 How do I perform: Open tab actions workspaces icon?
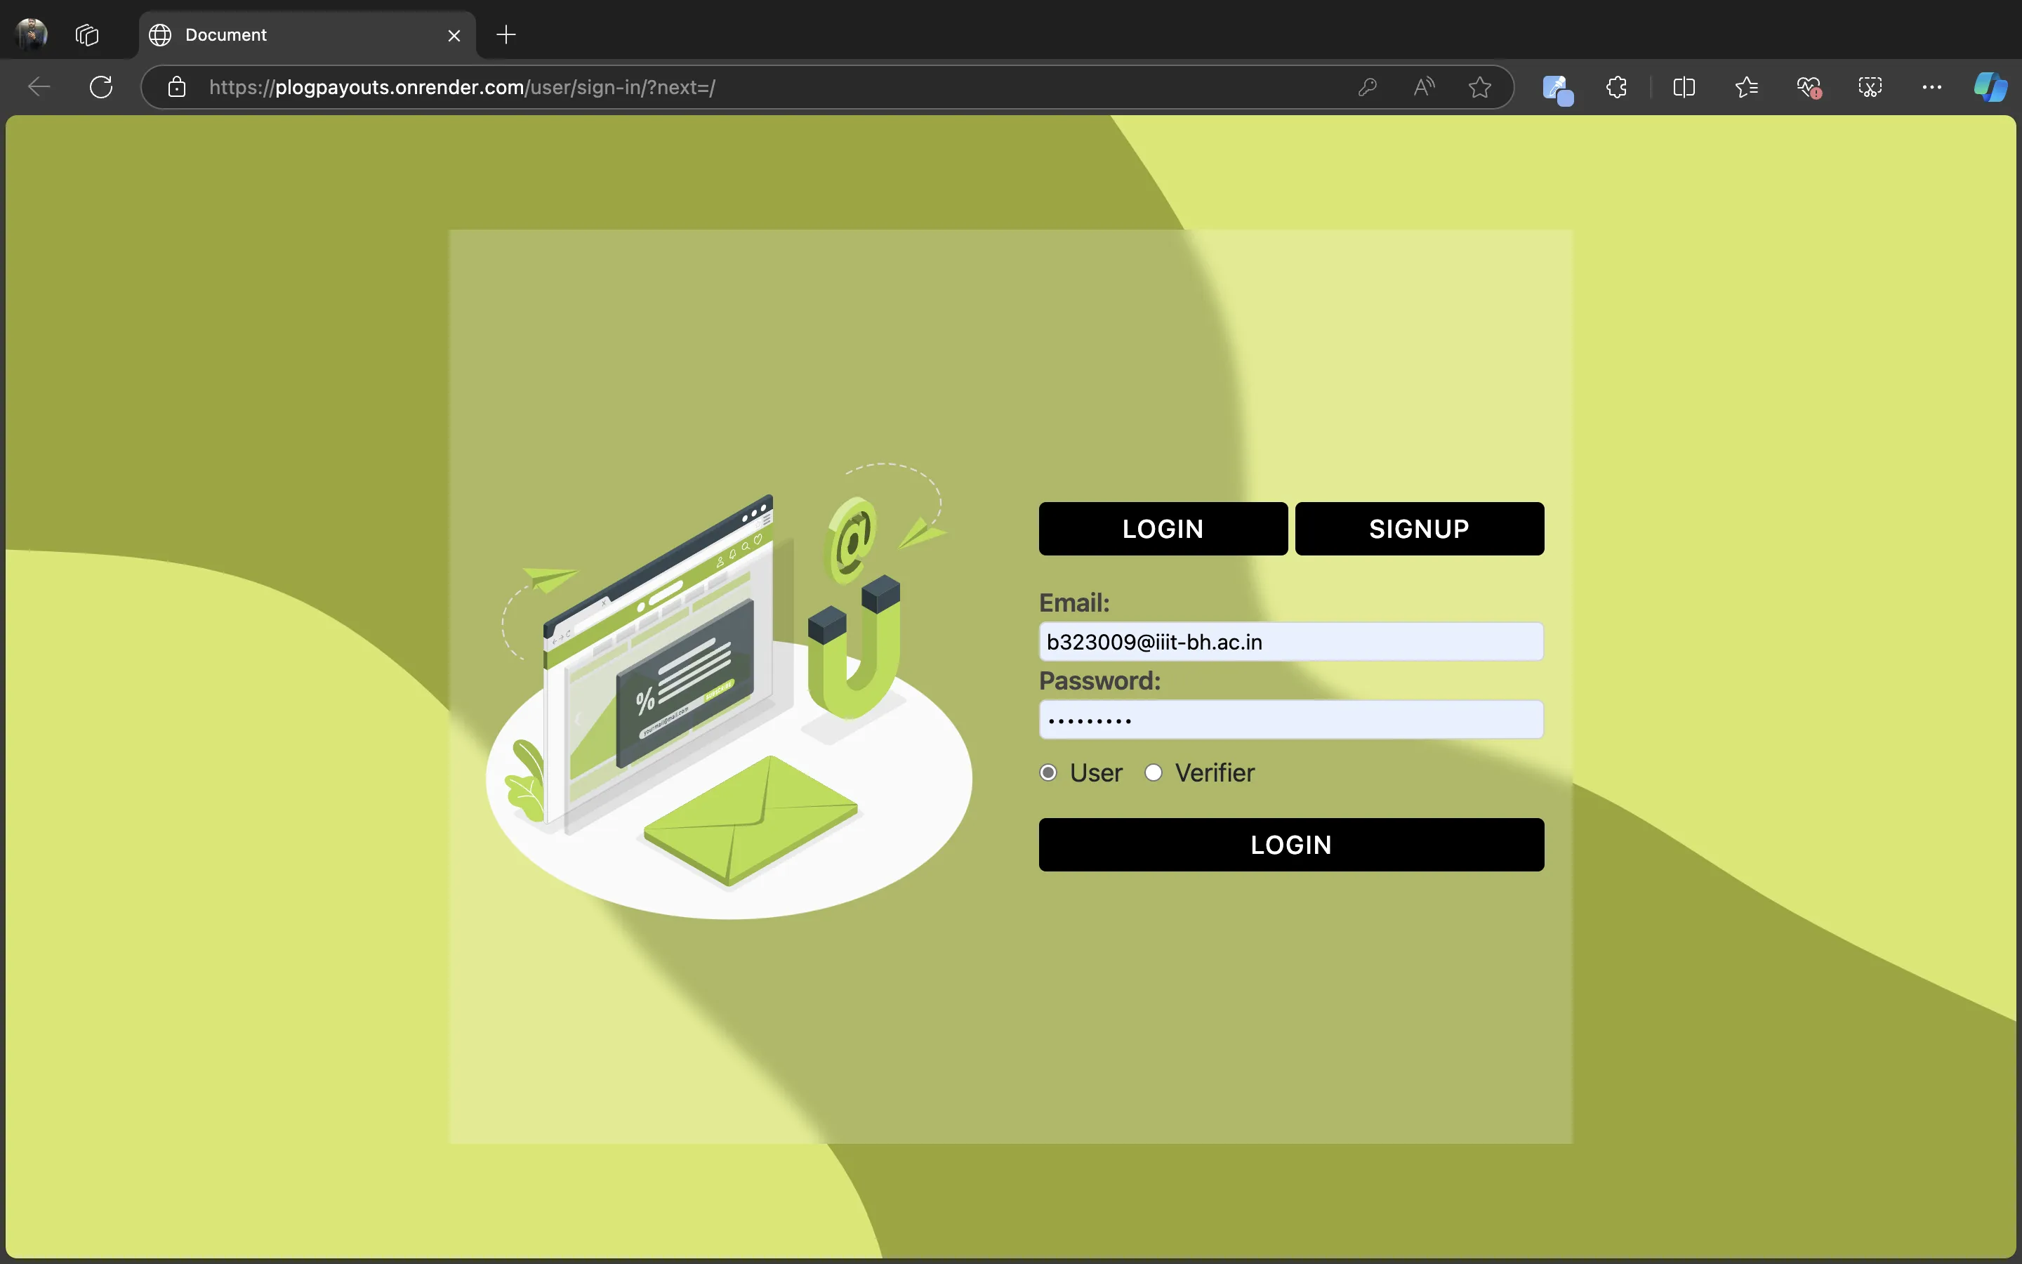click(87, 34)
